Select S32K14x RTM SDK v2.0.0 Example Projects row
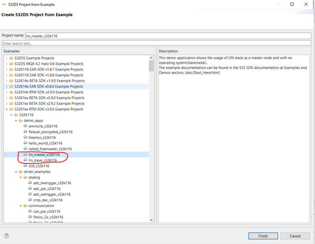315x244 pixels. pos(77,92)
